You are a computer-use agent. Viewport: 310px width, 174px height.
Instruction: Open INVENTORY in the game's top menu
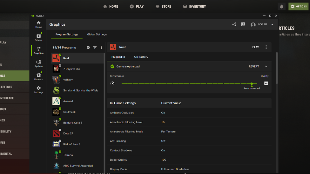pyautogui.click(x=194, y=7)
